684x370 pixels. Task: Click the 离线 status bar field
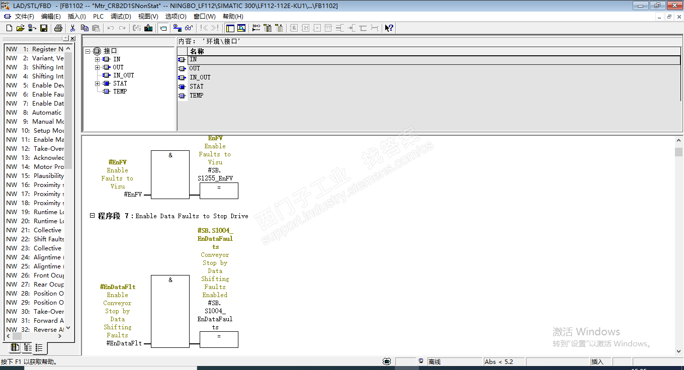coord(454,362)
